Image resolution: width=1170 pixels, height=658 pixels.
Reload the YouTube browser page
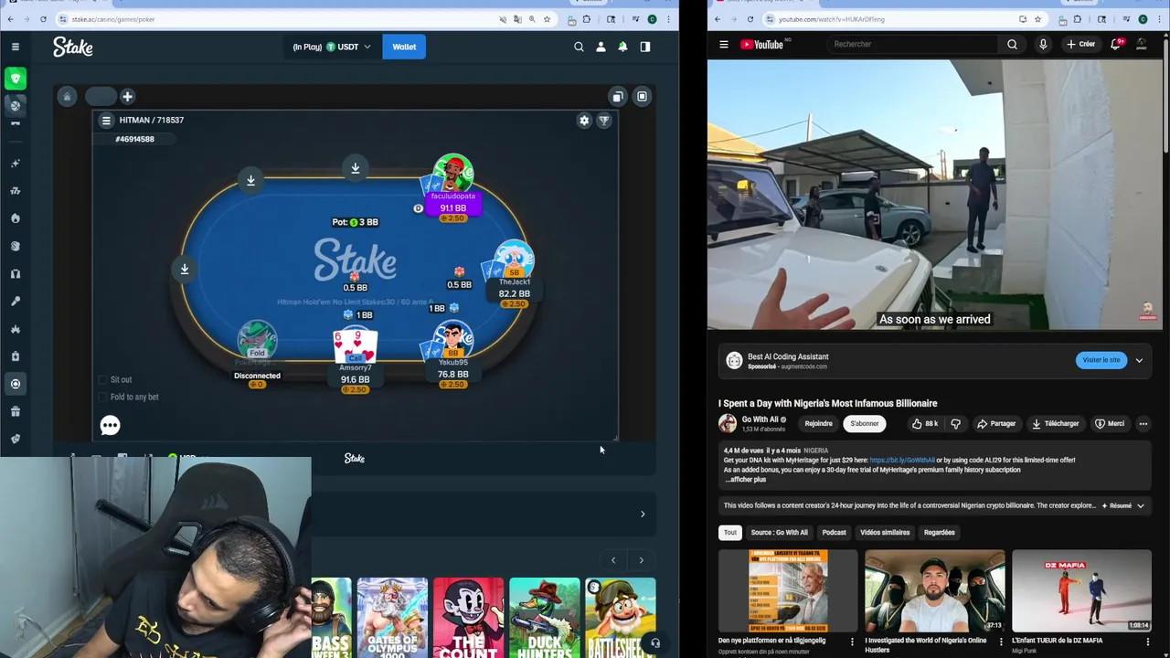(750, 19)
